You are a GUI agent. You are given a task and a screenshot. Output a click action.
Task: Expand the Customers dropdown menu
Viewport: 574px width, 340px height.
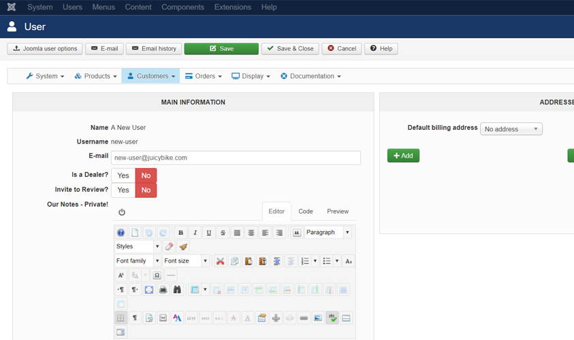click(x=151, y=76)
